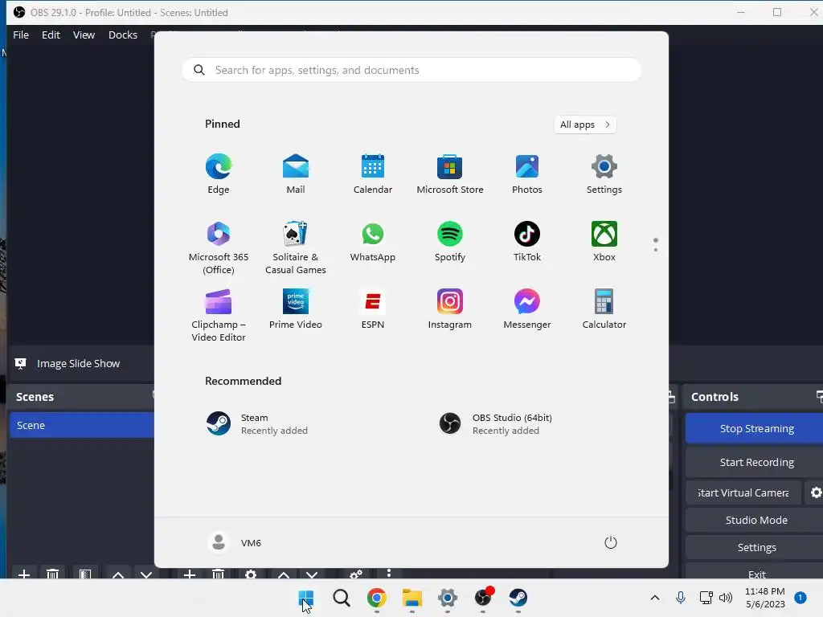Open the Calendar app
Viewport: 823px width, 617px height.
[373, 174]
